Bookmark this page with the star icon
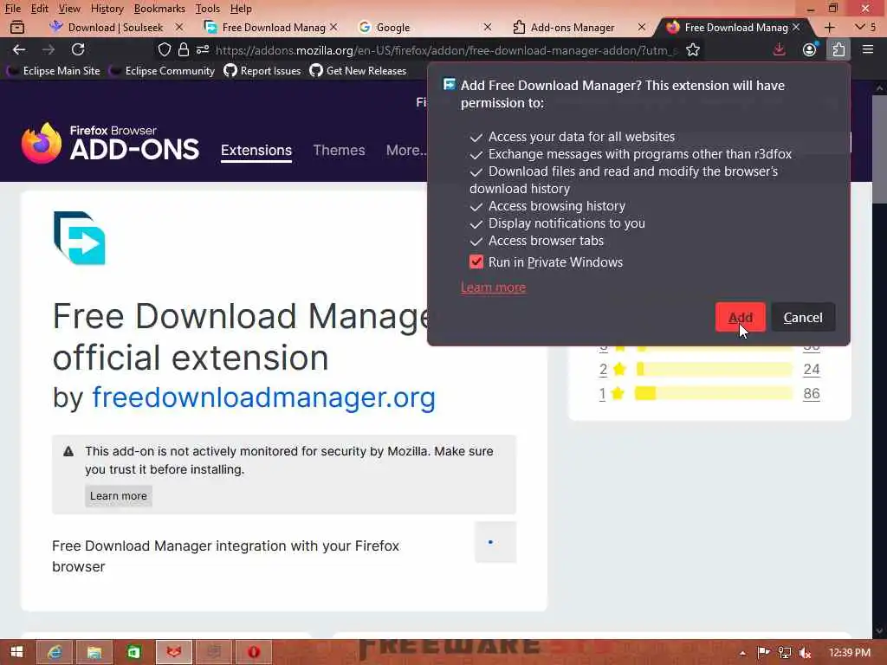Image resolution: width=887 pixels, height=665 pixels. [x=693, y=49]
